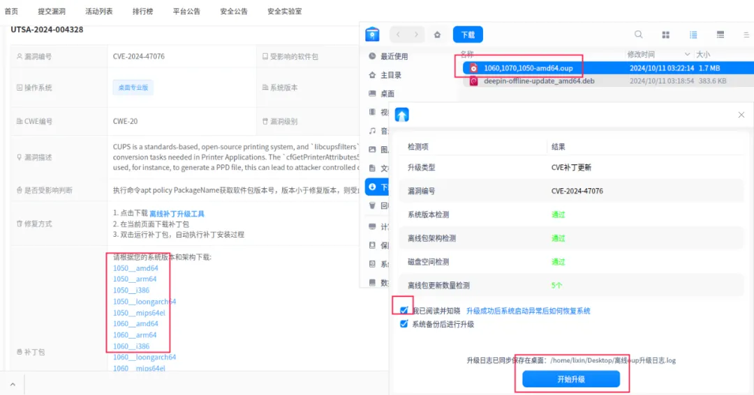The image size is (754, 395).
Task: Click the 开始升级 button
Action: pos(571,379)
